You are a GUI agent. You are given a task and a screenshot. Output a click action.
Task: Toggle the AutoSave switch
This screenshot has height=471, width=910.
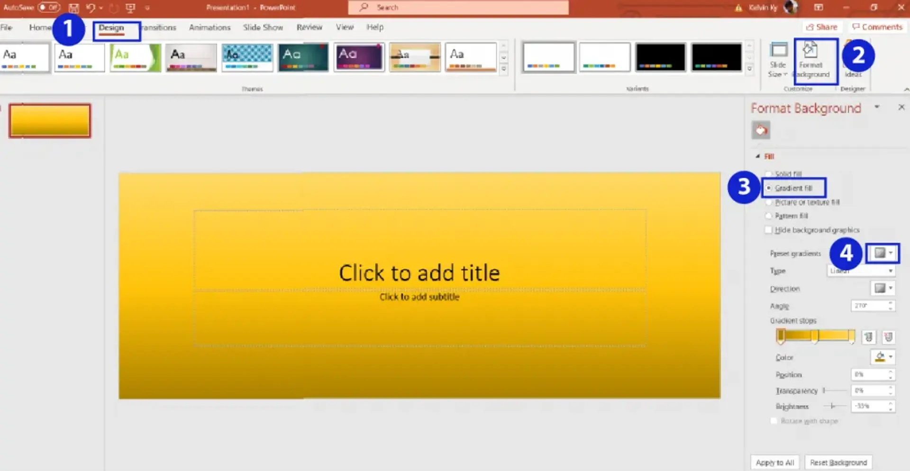coord(49,8)
